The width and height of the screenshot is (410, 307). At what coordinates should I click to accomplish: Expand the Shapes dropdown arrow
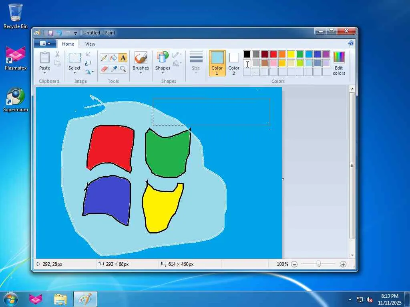coord(163,73)
